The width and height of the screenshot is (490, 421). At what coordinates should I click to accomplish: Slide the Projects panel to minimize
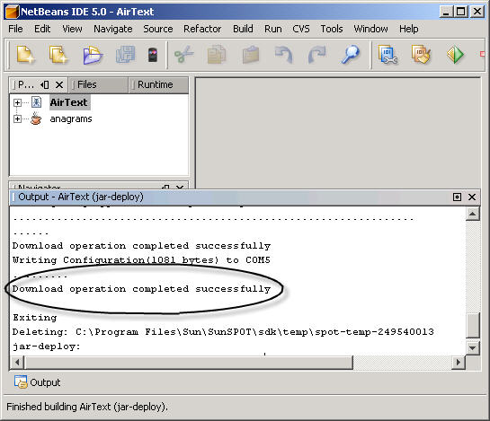tap(45, 84)
